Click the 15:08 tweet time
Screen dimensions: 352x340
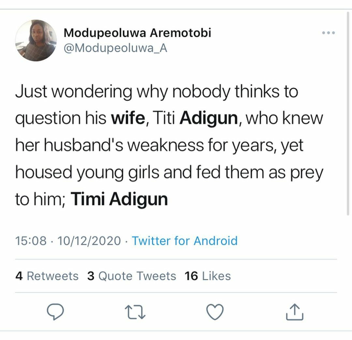tap(31, 241)
